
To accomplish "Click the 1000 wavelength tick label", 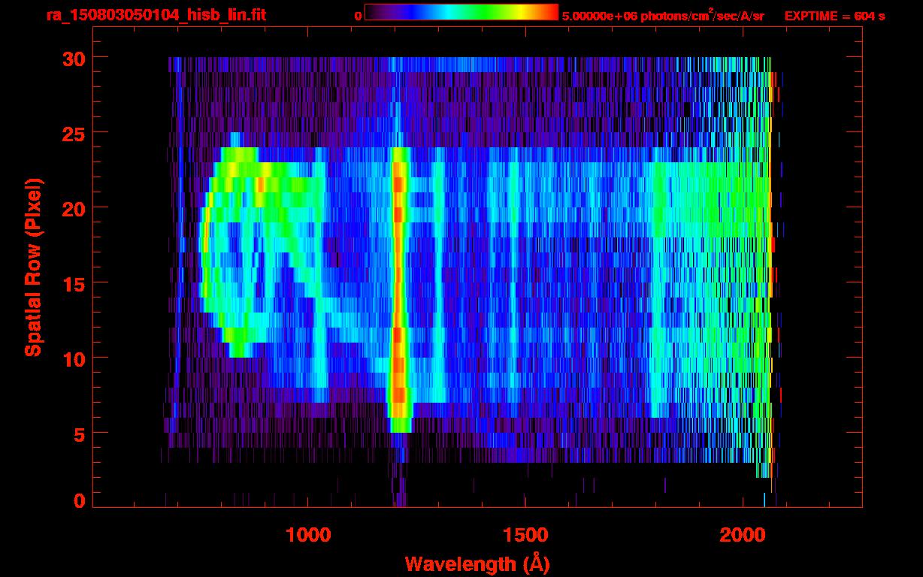I will (308, 535).
